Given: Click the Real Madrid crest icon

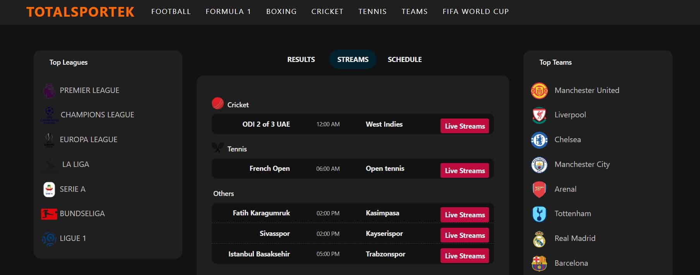Looking at the screenshot, I should (539, 239).
